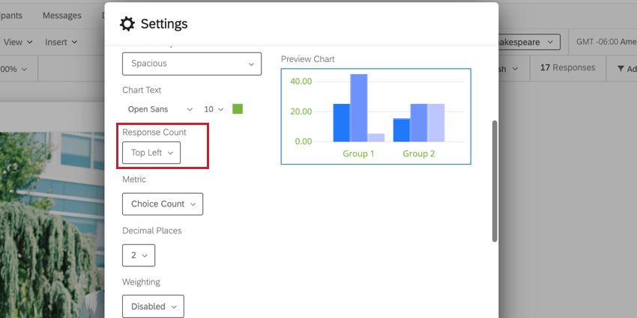The height and width of the screenshot is (318, 637).
Task: Switch to the Messages tab
Action: point(62,15)
